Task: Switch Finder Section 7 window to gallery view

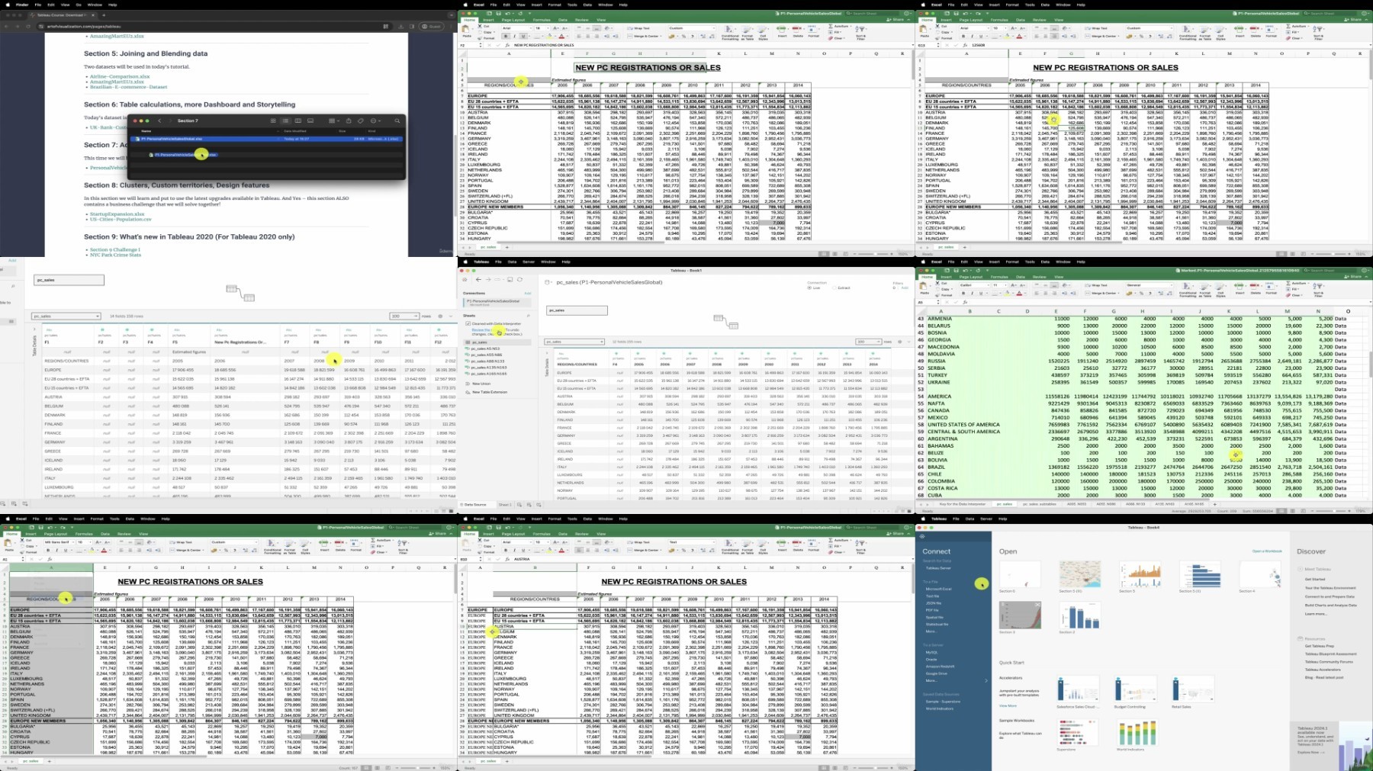Action: pyautogui.click(x=310, y=120)
